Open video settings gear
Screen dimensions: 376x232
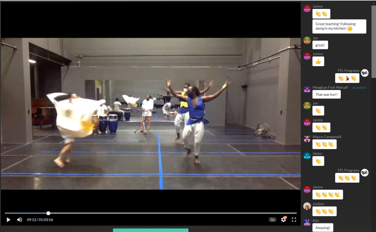click(x=283, y=219)
